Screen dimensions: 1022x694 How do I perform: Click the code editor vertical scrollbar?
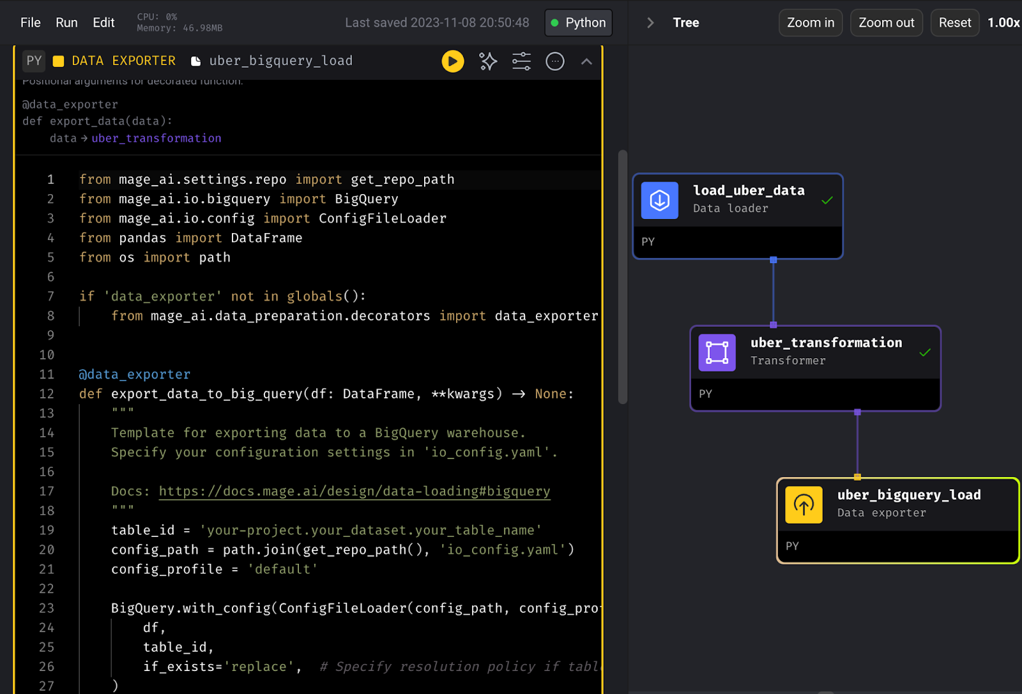(x=622, y=277)
